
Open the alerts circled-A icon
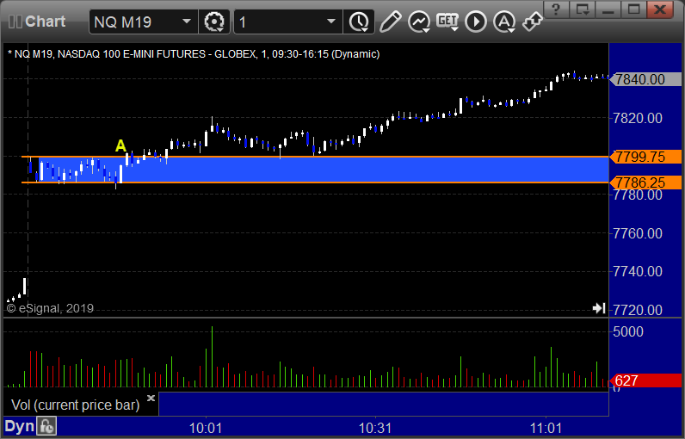pos(504,22)
